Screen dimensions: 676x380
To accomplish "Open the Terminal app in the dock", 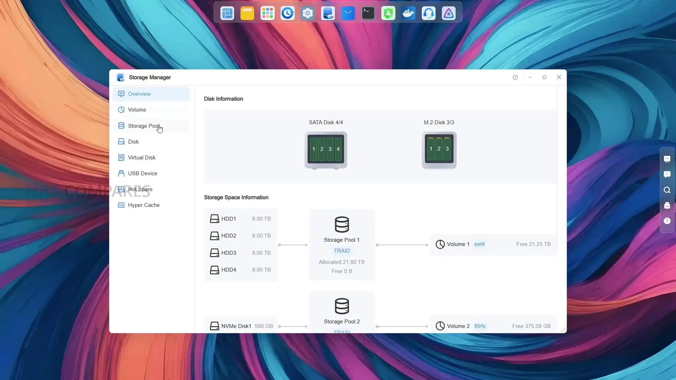I will [x=368, y=13].
